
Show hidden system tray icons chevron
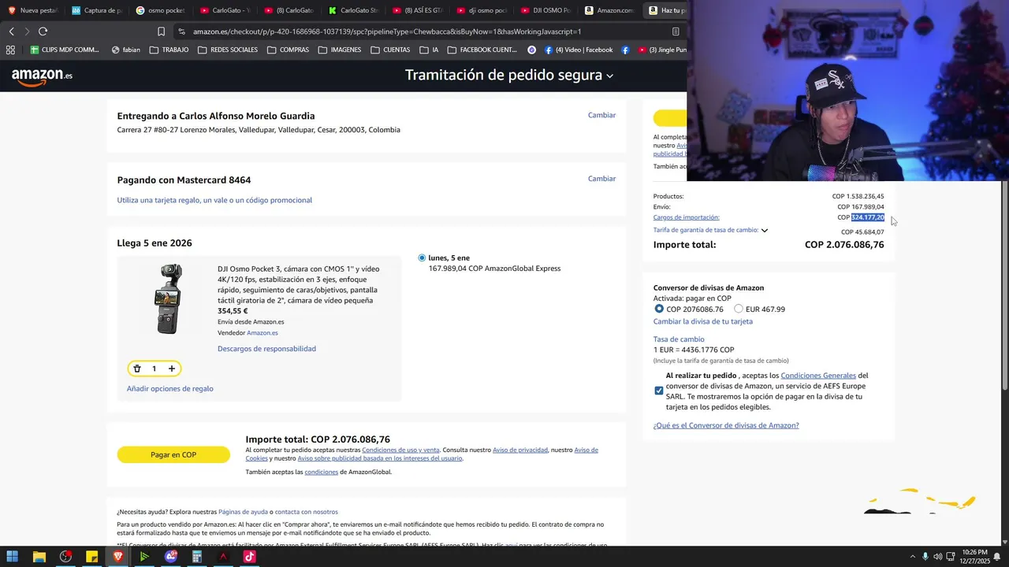pyautogui.click(x=913, y=557)
